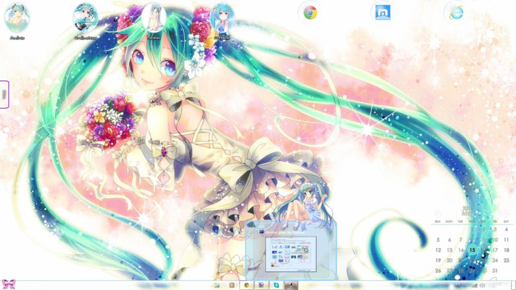Select date 7 on the calendar gadget
516x290 pixels.
pyautogui.click(x=461, y=240)
